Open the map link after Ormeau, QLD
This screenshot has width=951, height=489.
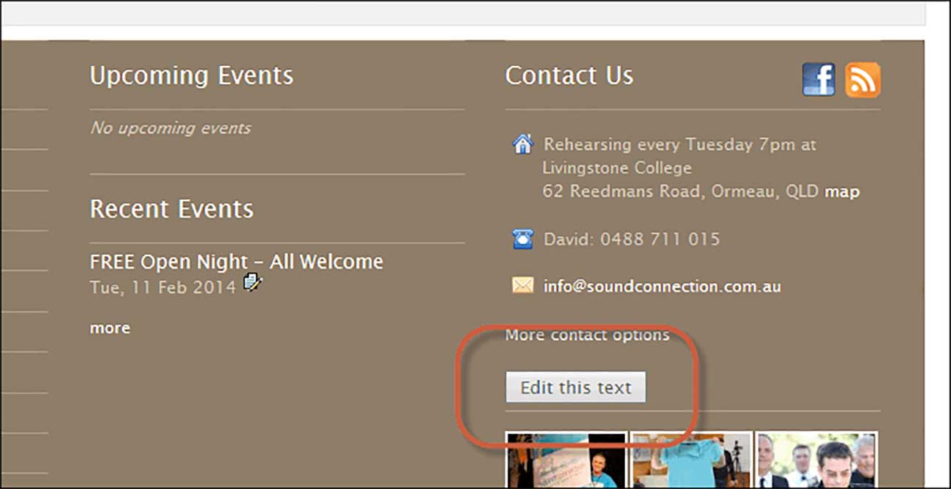[x=842, y=192]
